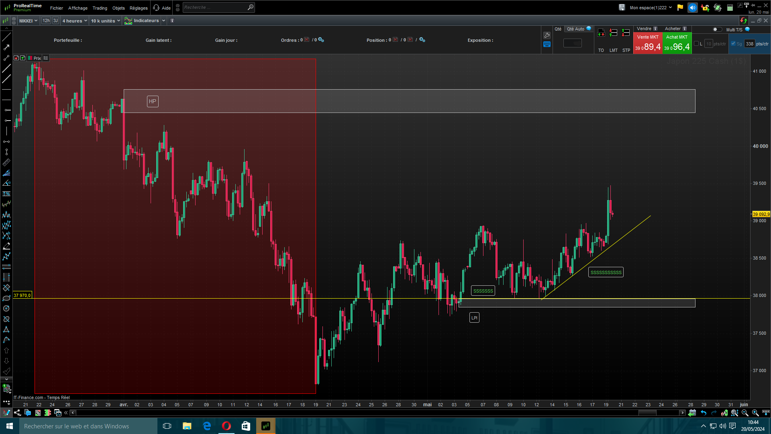Select the arrow drawing tool
771x434 pixels.
pyautogui.click(x=6, y=47)
